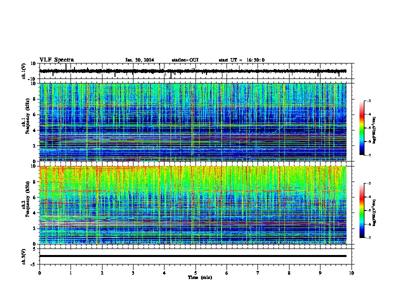Click time axis tick label 2

102,272
